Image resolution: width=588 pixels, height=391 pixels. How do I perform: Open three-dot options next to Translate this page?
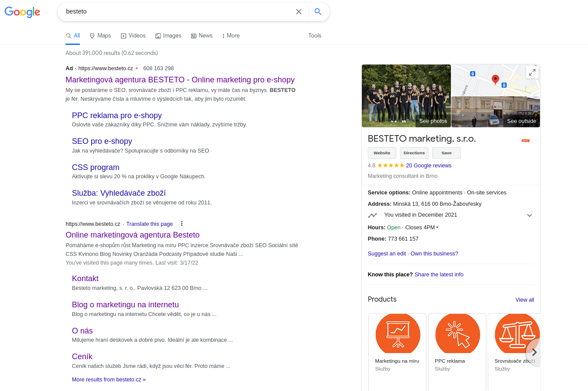pyautogui.click(x=182, y=224)
